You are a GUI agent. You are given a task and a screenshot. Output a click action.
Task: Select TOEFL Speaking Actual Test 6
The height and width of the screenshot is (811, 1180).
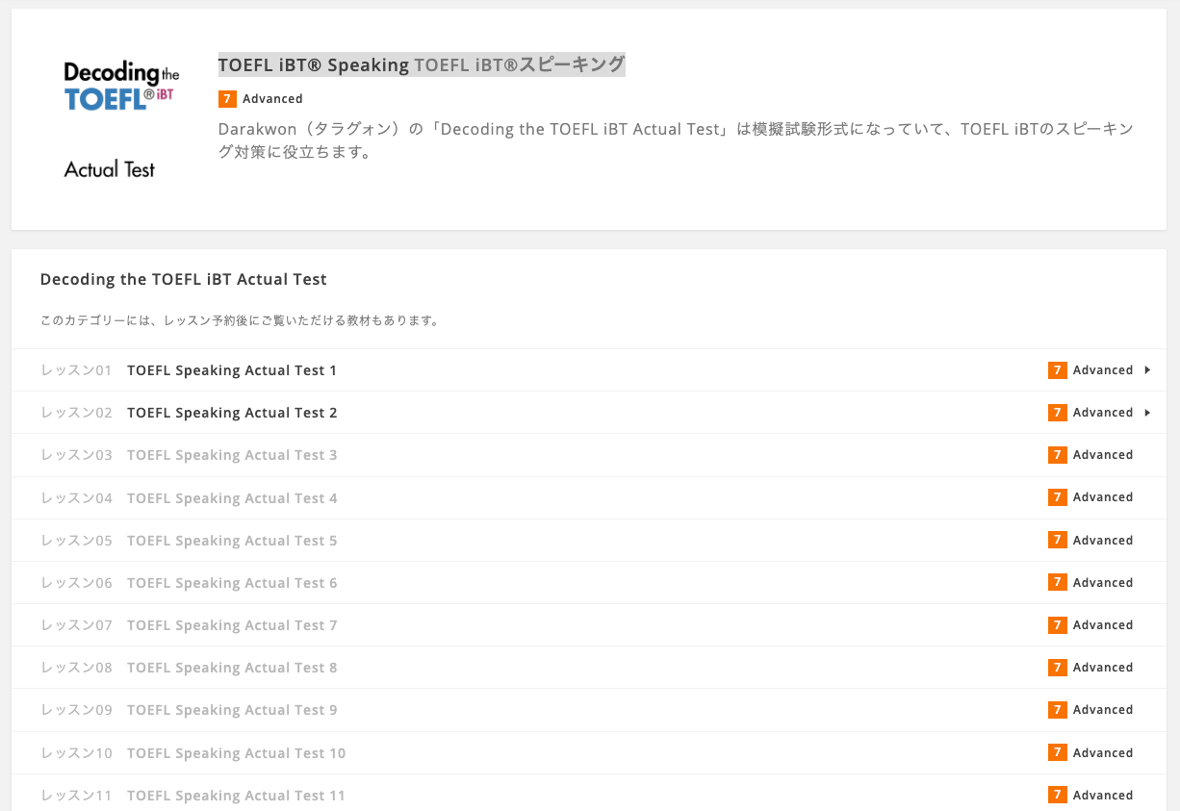(232, 583)
